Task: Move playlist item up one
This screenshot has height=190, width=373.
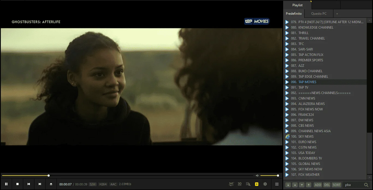Action: click(x=295, y=185)
